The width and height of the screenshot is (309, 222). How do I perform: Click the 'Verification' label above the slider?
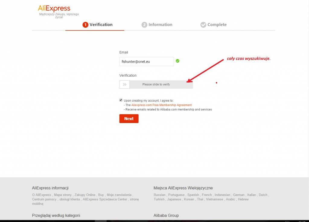point(128,75)
